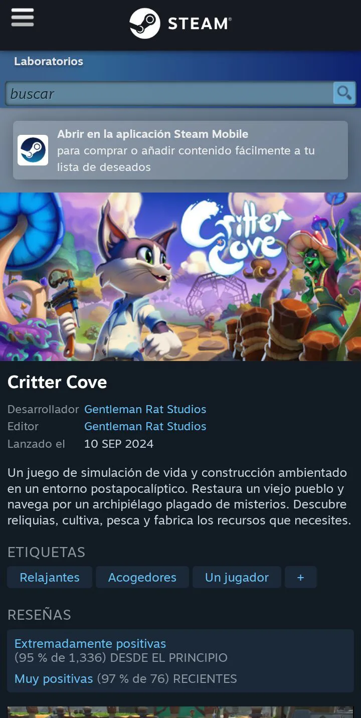
Task: Select the Un jugador tag
Action: pyautogui.click(x=237, y=577)
